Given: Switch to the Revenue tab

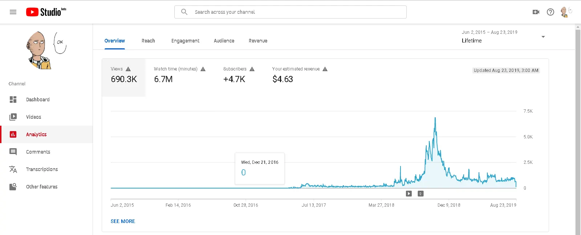Looking at the screenshot, I should tap(258, 41).
